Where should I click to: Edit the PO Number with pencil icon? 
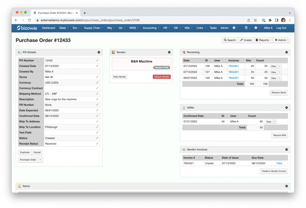tap(97, 60)
